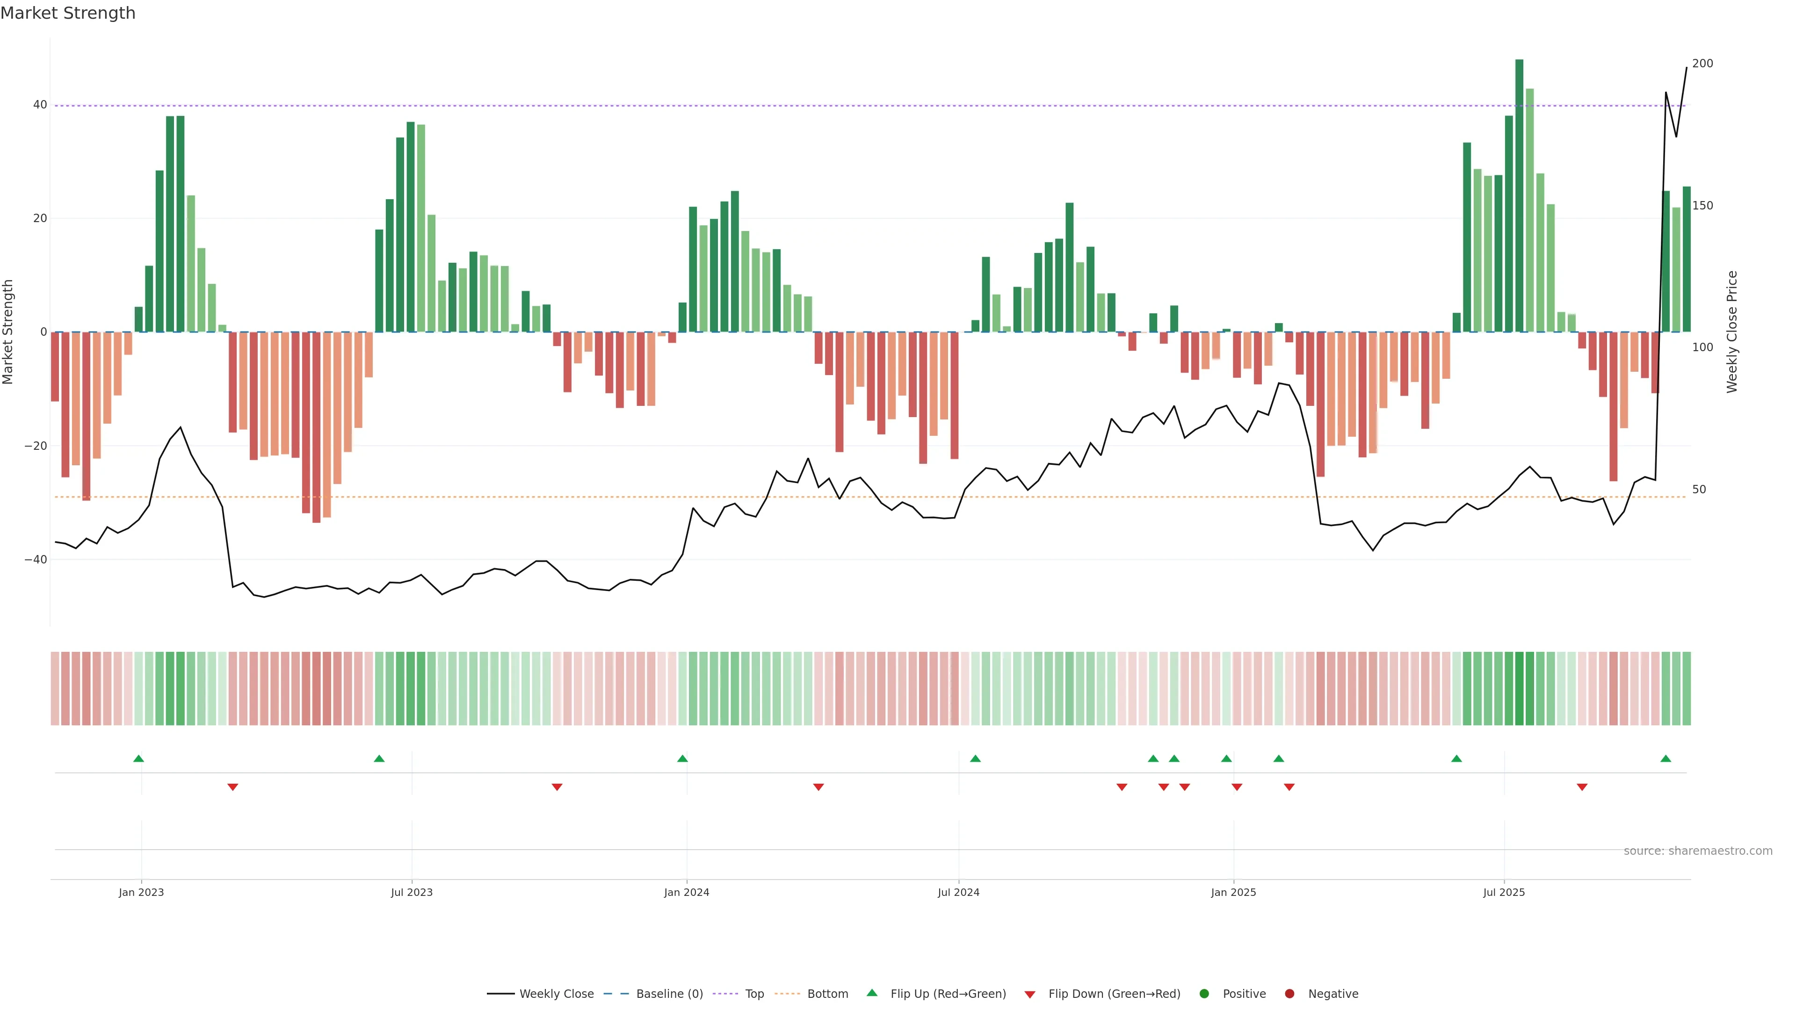Click the darkest green heat strip cell

(x=1519, y=689)
